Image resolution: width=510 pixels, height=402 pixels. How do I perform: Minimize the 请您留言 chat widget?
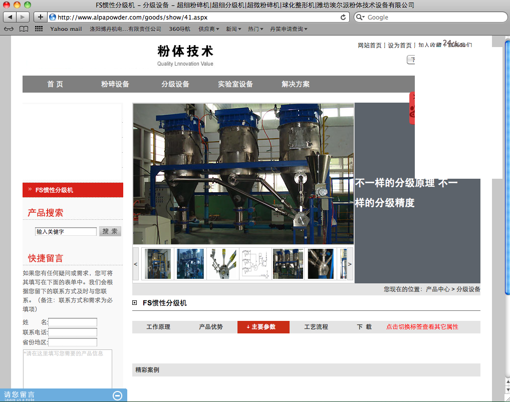point(118,395)
